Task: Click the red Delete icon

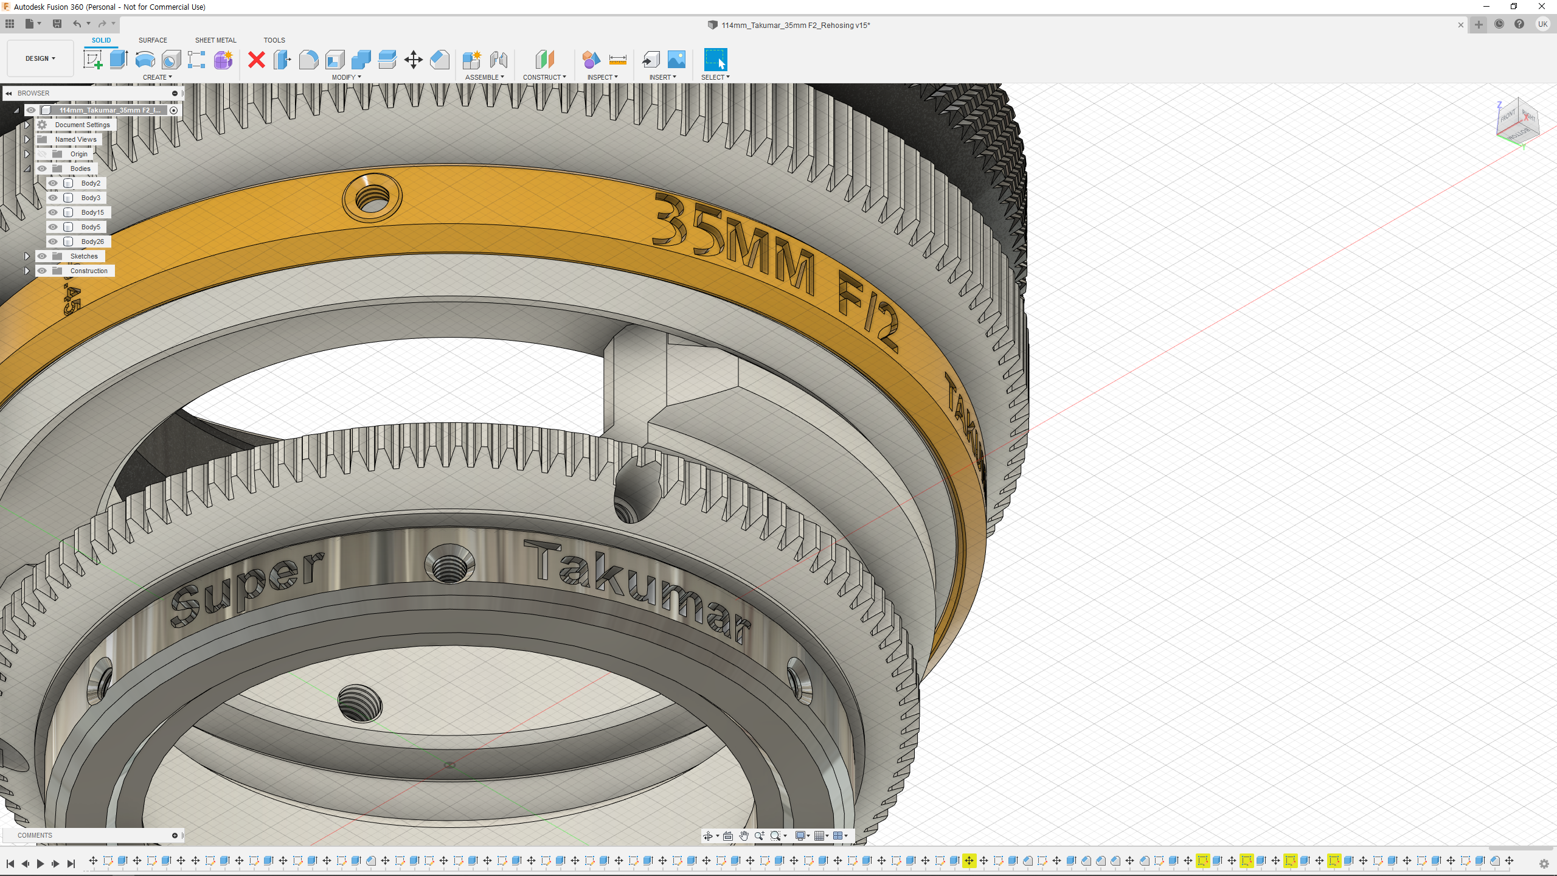Action: (x=257, y=60)
